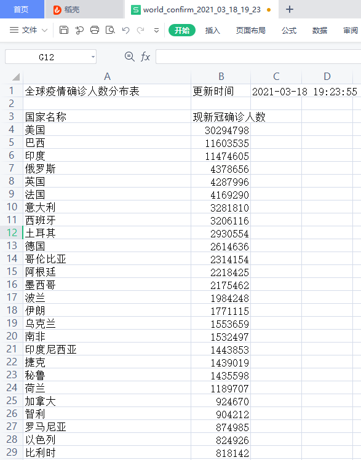Click the Print icon
Viewport: 361px width, 460px height.
click(x=95, y=30)
